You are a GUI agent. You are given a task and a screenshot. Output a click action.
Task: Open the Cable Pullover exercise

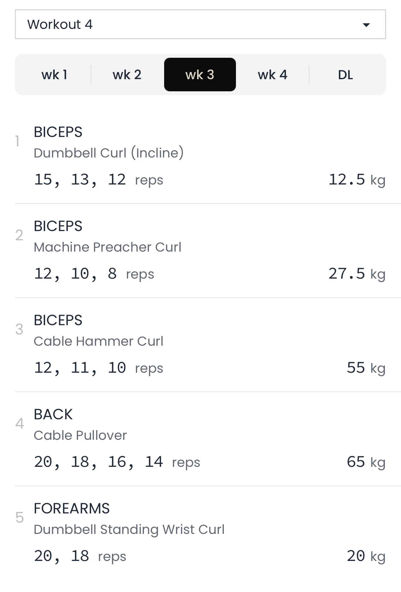coord(80,435)
